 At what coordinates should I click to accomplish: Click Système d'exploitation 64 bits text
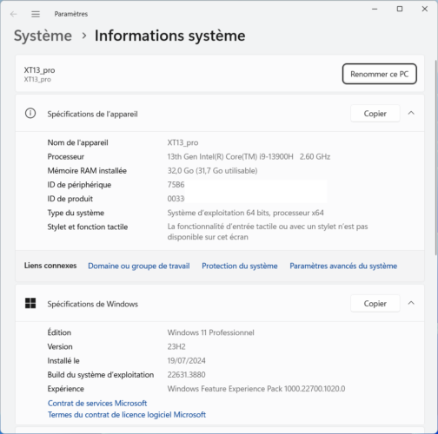245,213
